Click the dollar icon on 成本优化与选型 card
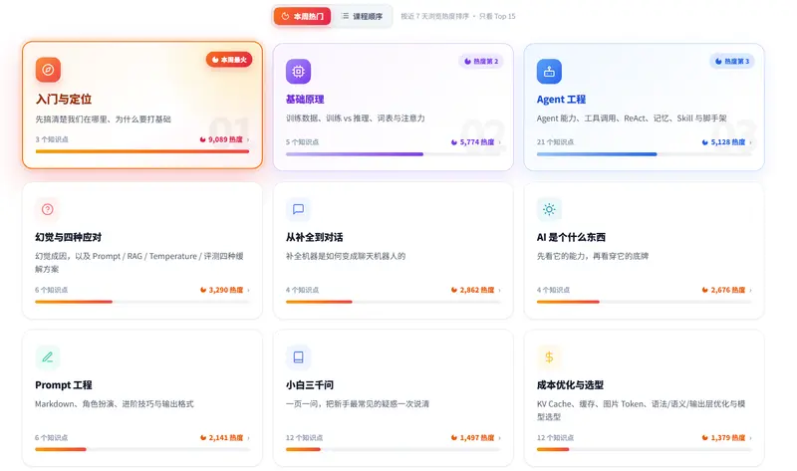Screen dimensions: 797x471 click(549, 357)
